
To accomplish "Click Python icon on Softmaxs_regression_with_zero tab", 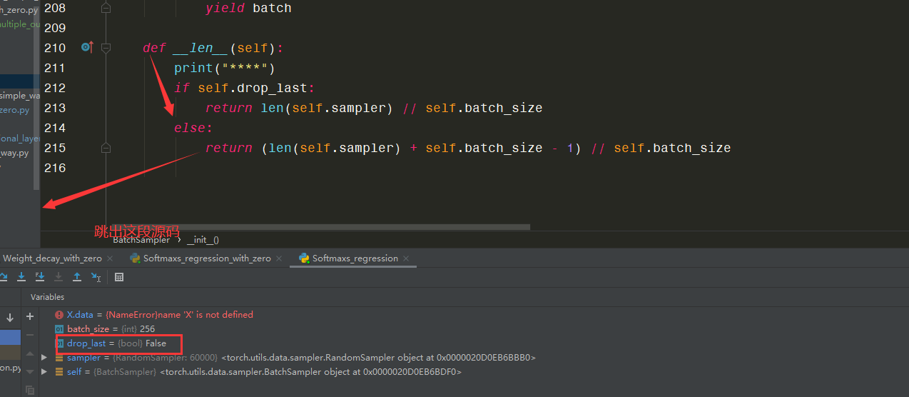I will (135, 258).
